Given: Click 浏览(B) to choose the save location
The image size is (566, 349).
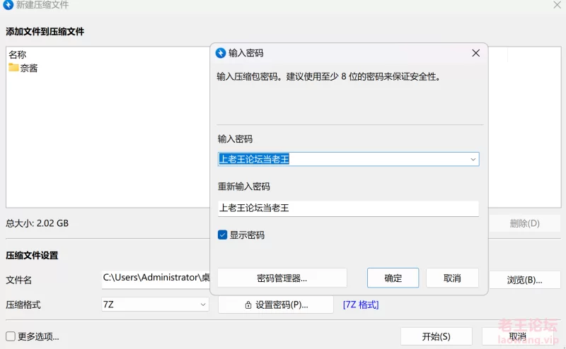Looking at the screenshot, I should (524, 280).
